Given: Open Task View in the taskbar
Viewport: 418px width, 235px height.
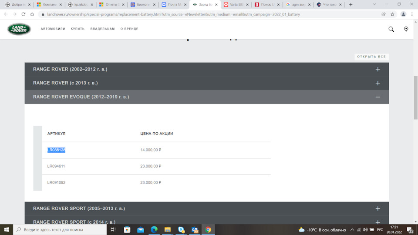Looking at the screenshot, I should click(x=113, y=229).
